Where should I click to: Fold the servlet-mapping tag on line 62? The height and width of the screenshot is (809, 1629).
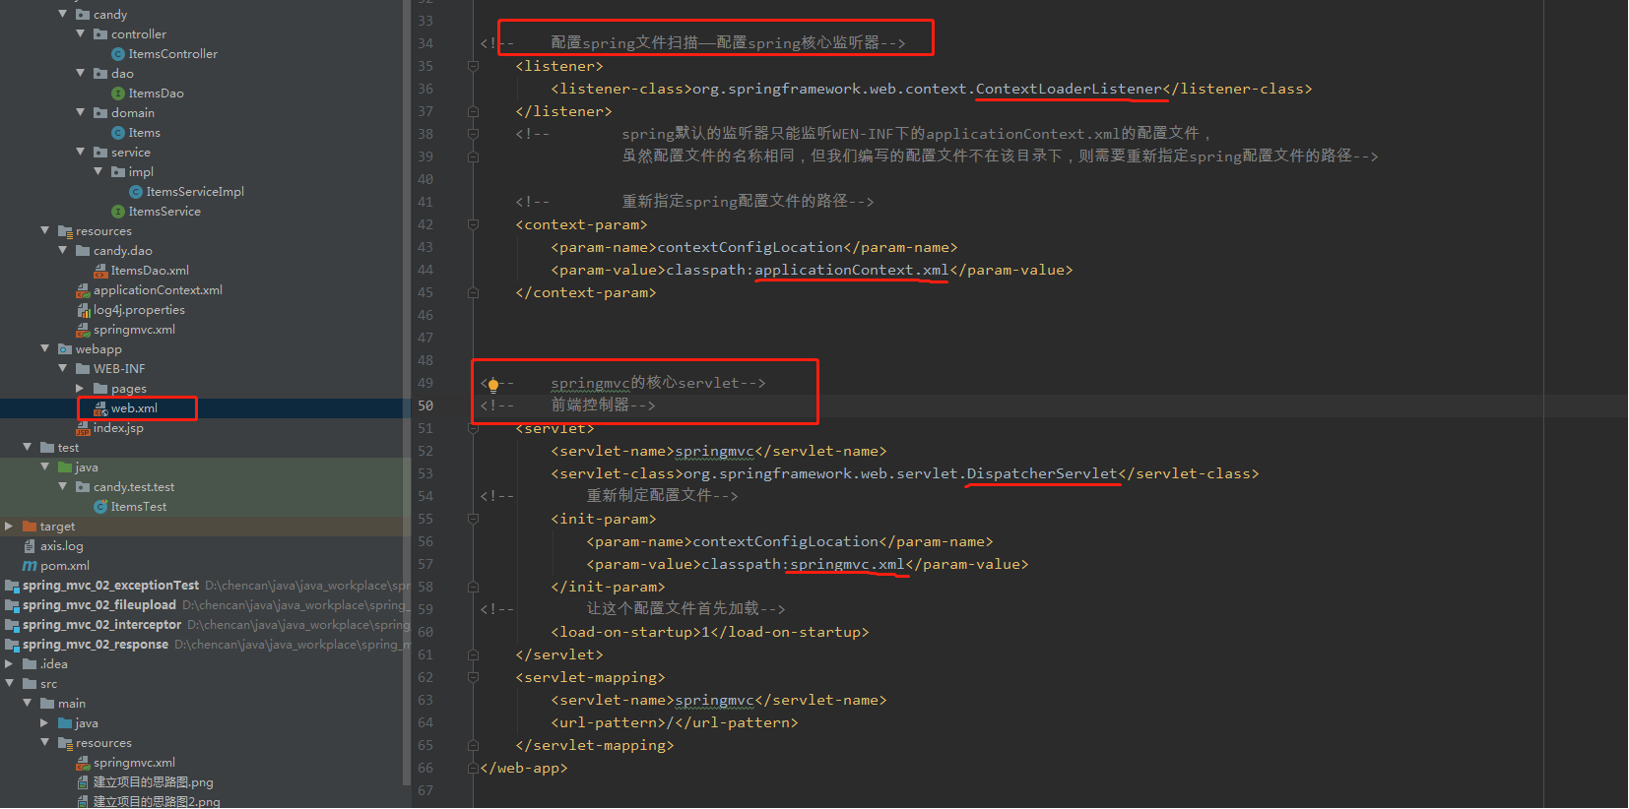[x=473, y=677]
